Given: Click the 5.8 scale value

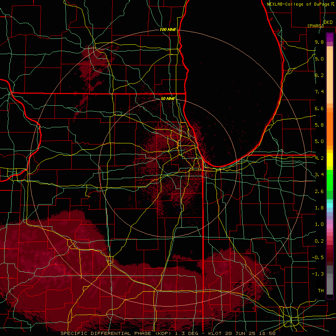Looking at the screenshot, I should 319,125.
